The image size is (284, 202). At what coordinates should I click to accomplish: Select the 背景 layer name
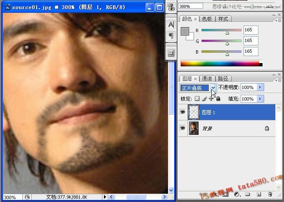(x=207, y=129)
